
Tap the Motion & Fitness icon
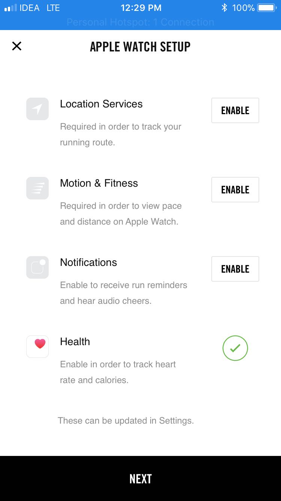[x=37, y=188]
